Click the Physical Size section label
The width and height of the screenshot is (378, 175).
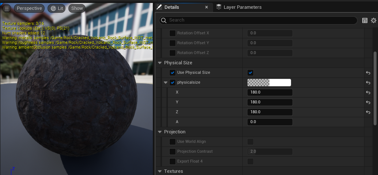click(178, 63)
